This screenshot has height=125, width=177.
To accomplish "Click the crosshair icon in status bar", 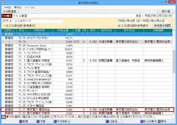I will pos(3,117).
